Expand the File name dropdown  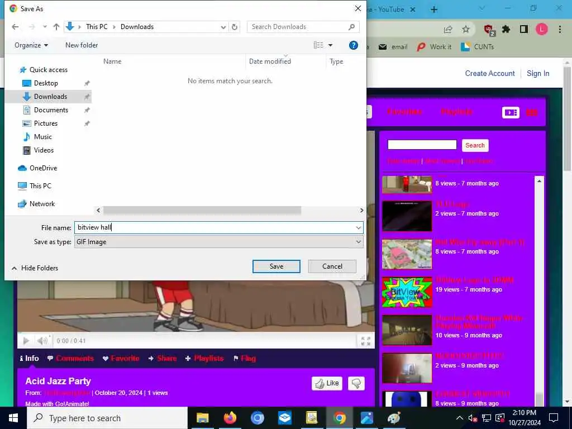pyautogui.click(x=358, y=228)
